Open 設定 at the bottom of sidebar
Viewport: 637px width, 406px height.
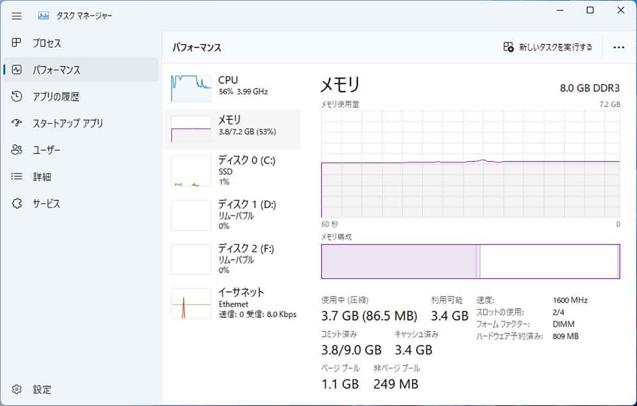[81, 390]
